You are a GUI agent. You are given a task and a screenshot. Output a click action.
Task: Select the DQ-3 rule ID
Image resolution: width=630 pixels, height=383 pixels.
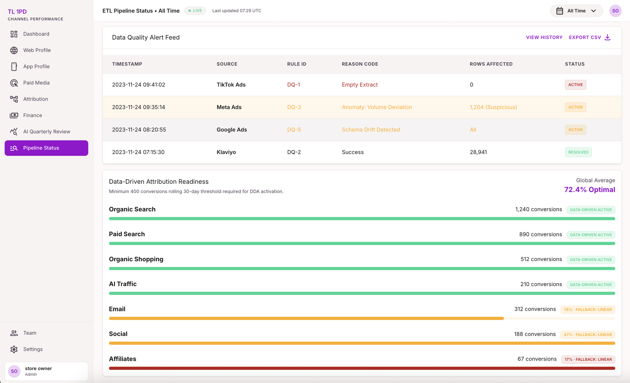(294, 107)
